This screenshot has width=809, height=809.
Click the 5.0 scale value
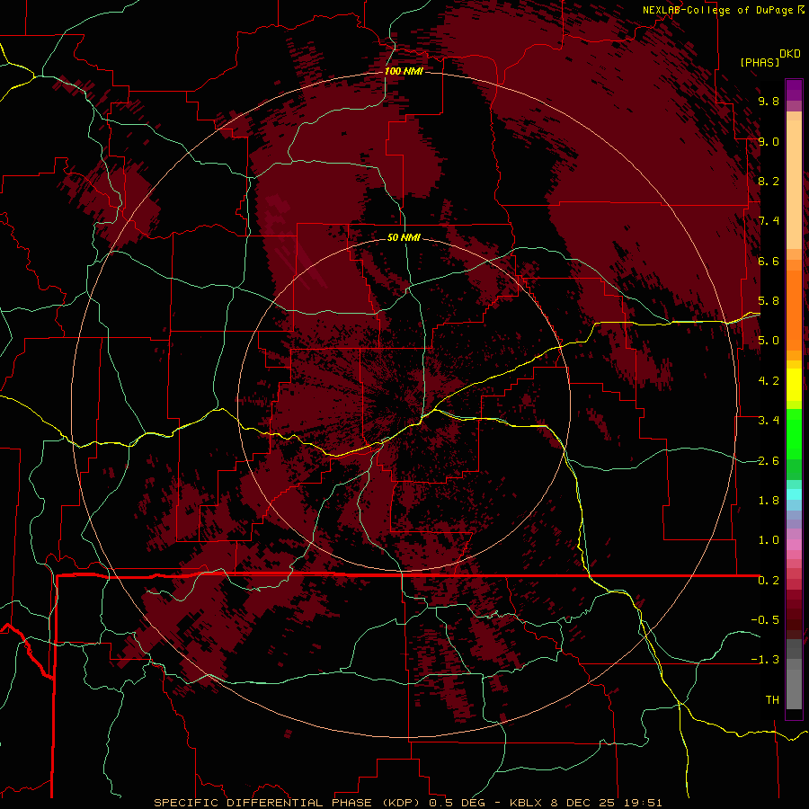tap(769, 341)
